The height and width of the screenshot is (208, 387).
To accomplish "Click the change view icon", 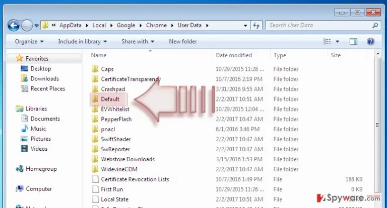I will (327, 41).
